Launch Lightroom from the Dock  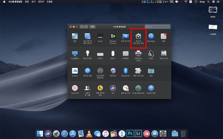[138, 134]
